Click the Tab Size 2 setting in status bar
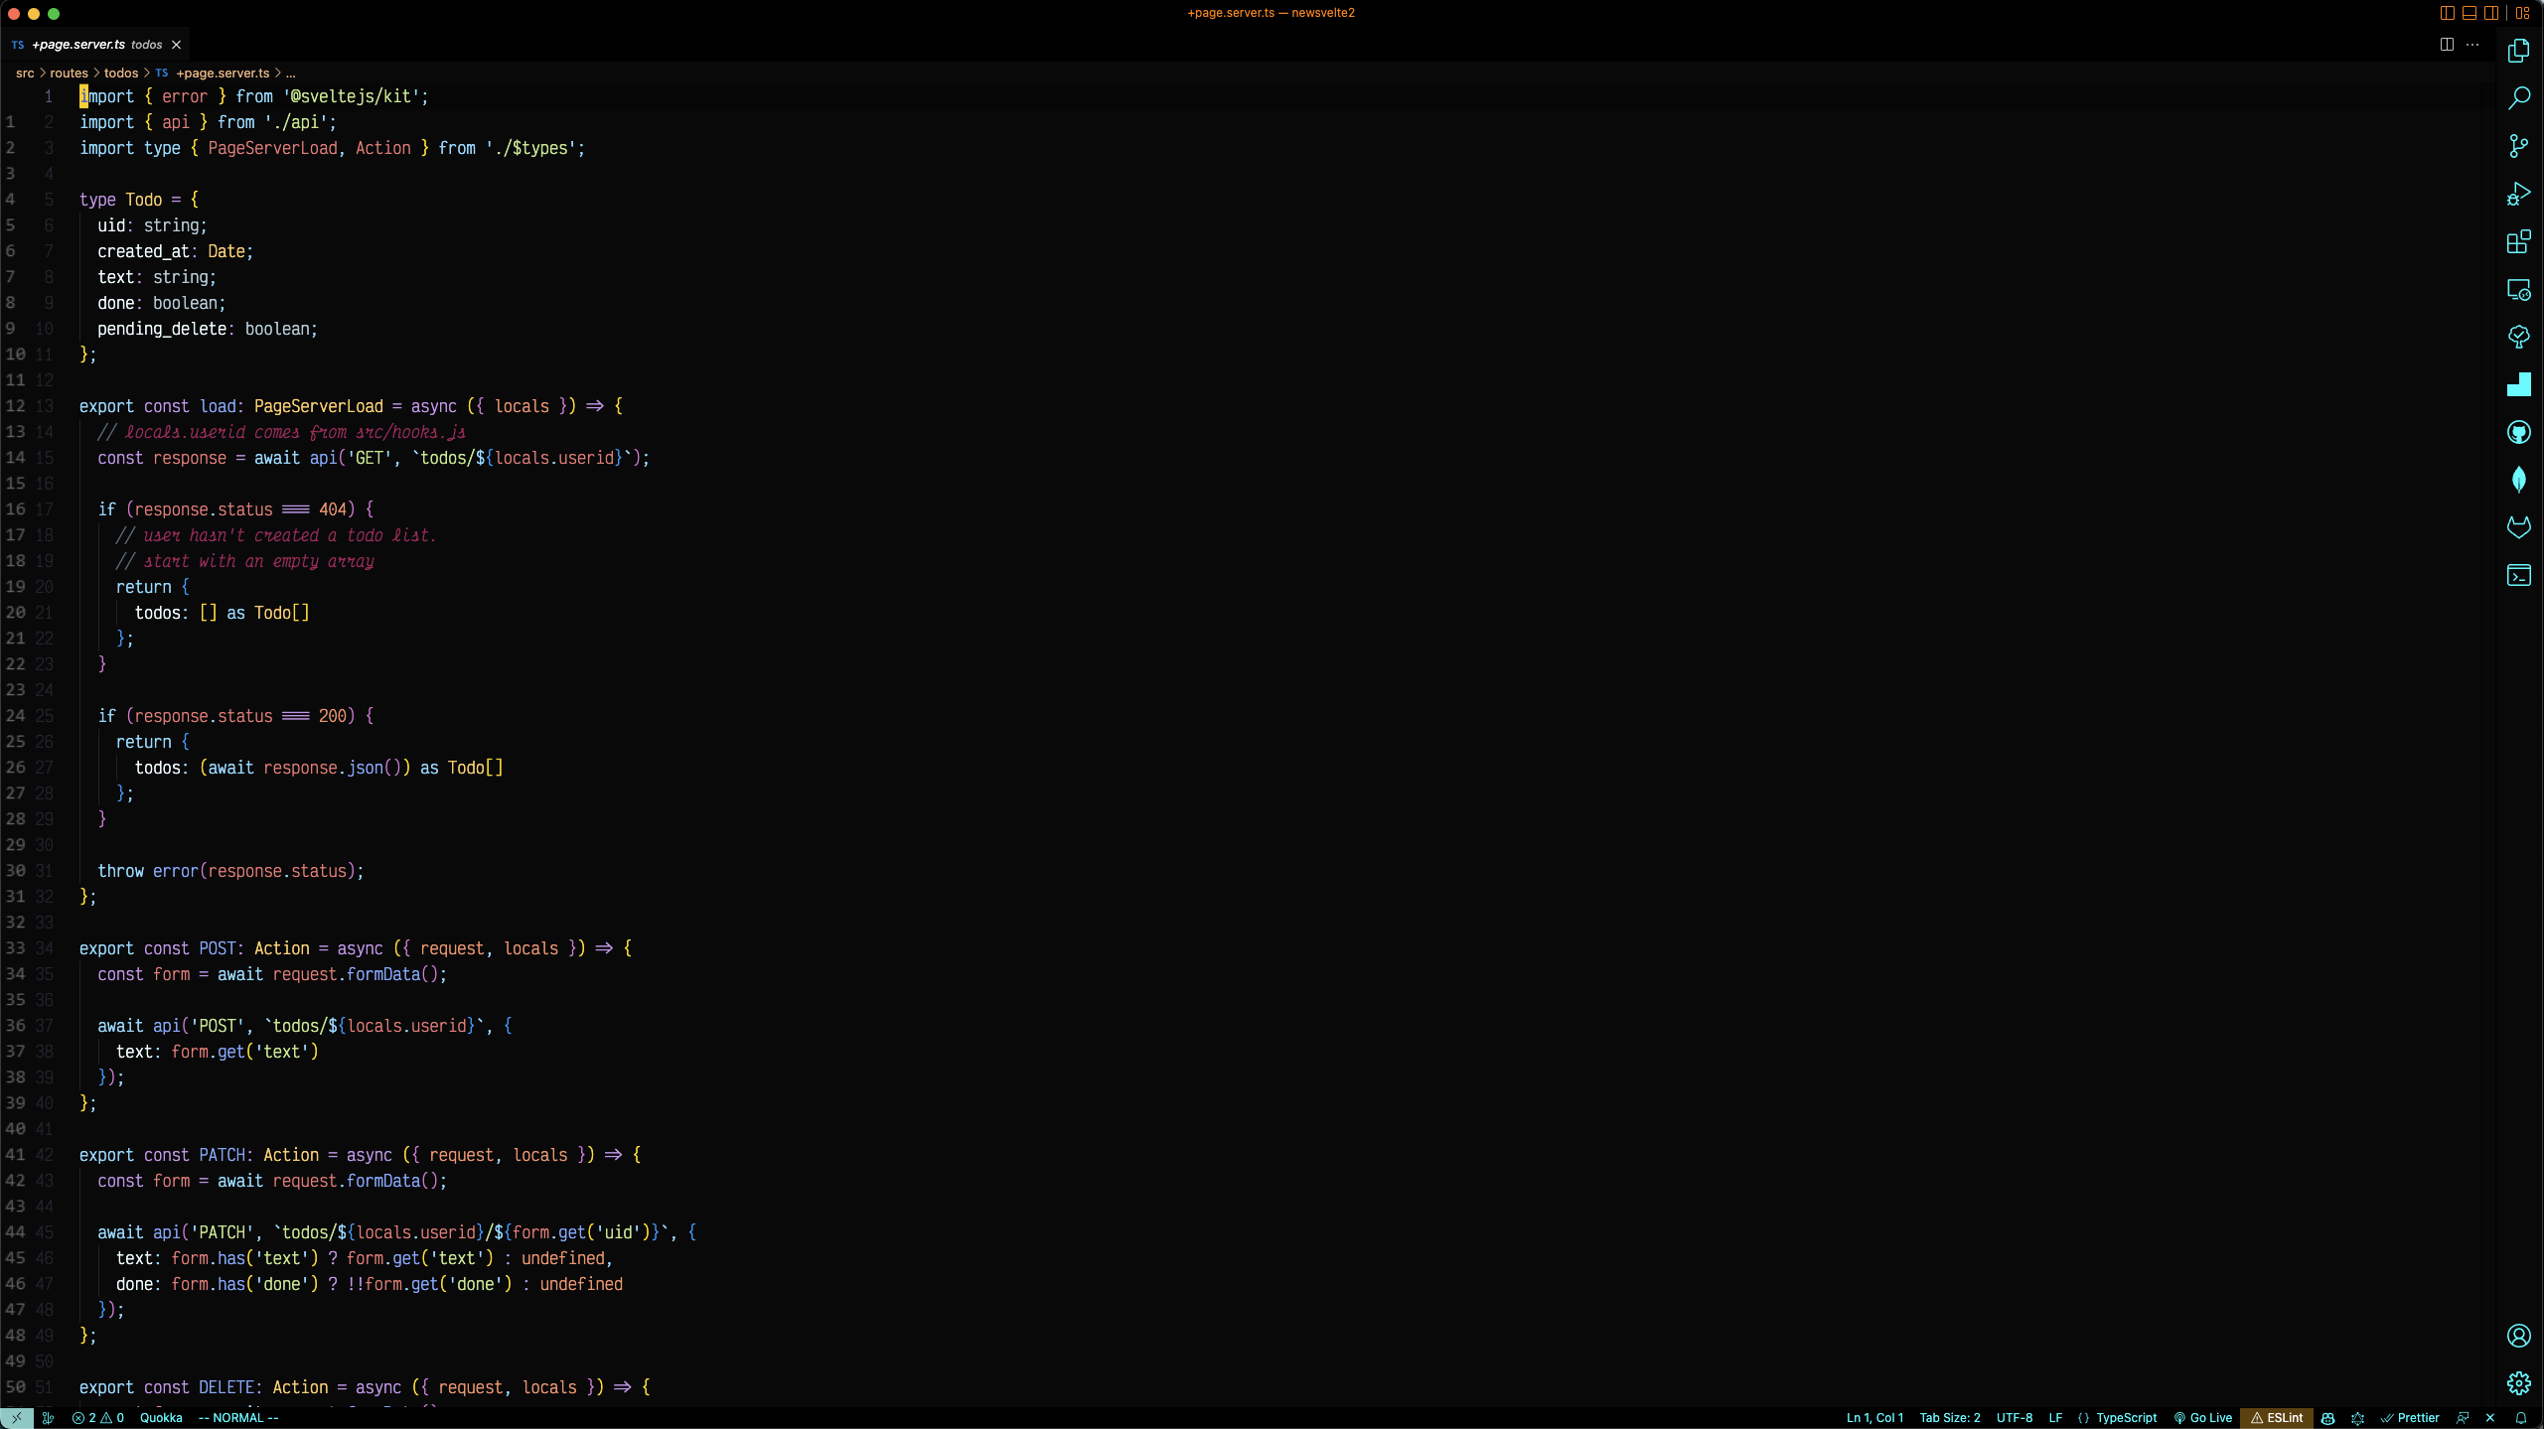 (1950, 1417)
